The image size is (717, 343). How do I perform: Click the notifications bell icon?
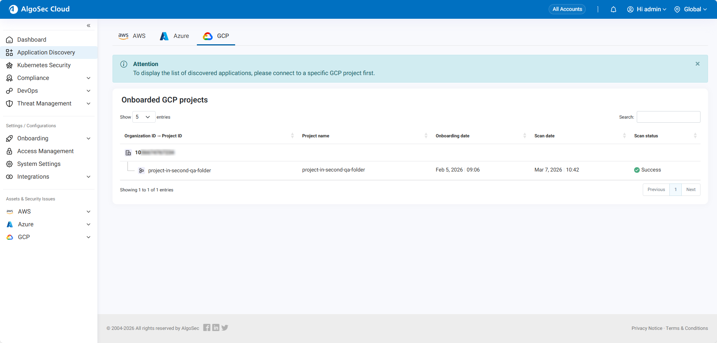[613, 9]
